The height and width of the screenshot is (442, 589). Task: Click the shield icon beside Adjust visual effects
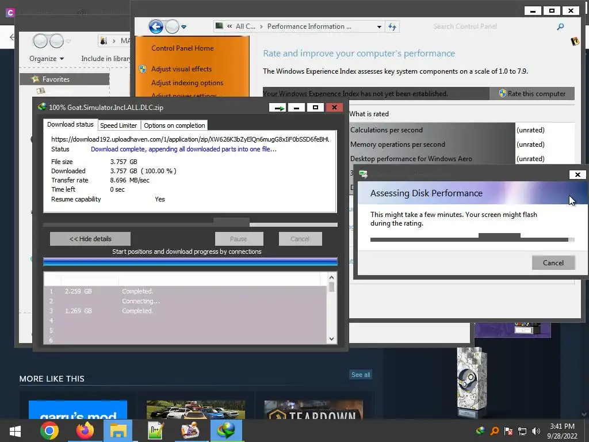point(143,69)
